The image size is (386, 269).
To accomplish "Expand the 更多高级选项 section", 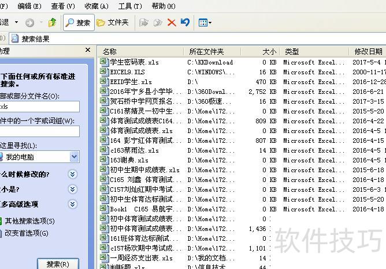I will coord(72,204).
